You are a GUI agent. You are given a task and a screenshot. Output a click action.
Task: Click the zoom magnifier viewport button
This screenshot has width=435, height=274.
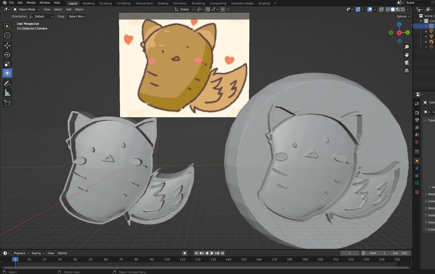[x=407, y=47]
